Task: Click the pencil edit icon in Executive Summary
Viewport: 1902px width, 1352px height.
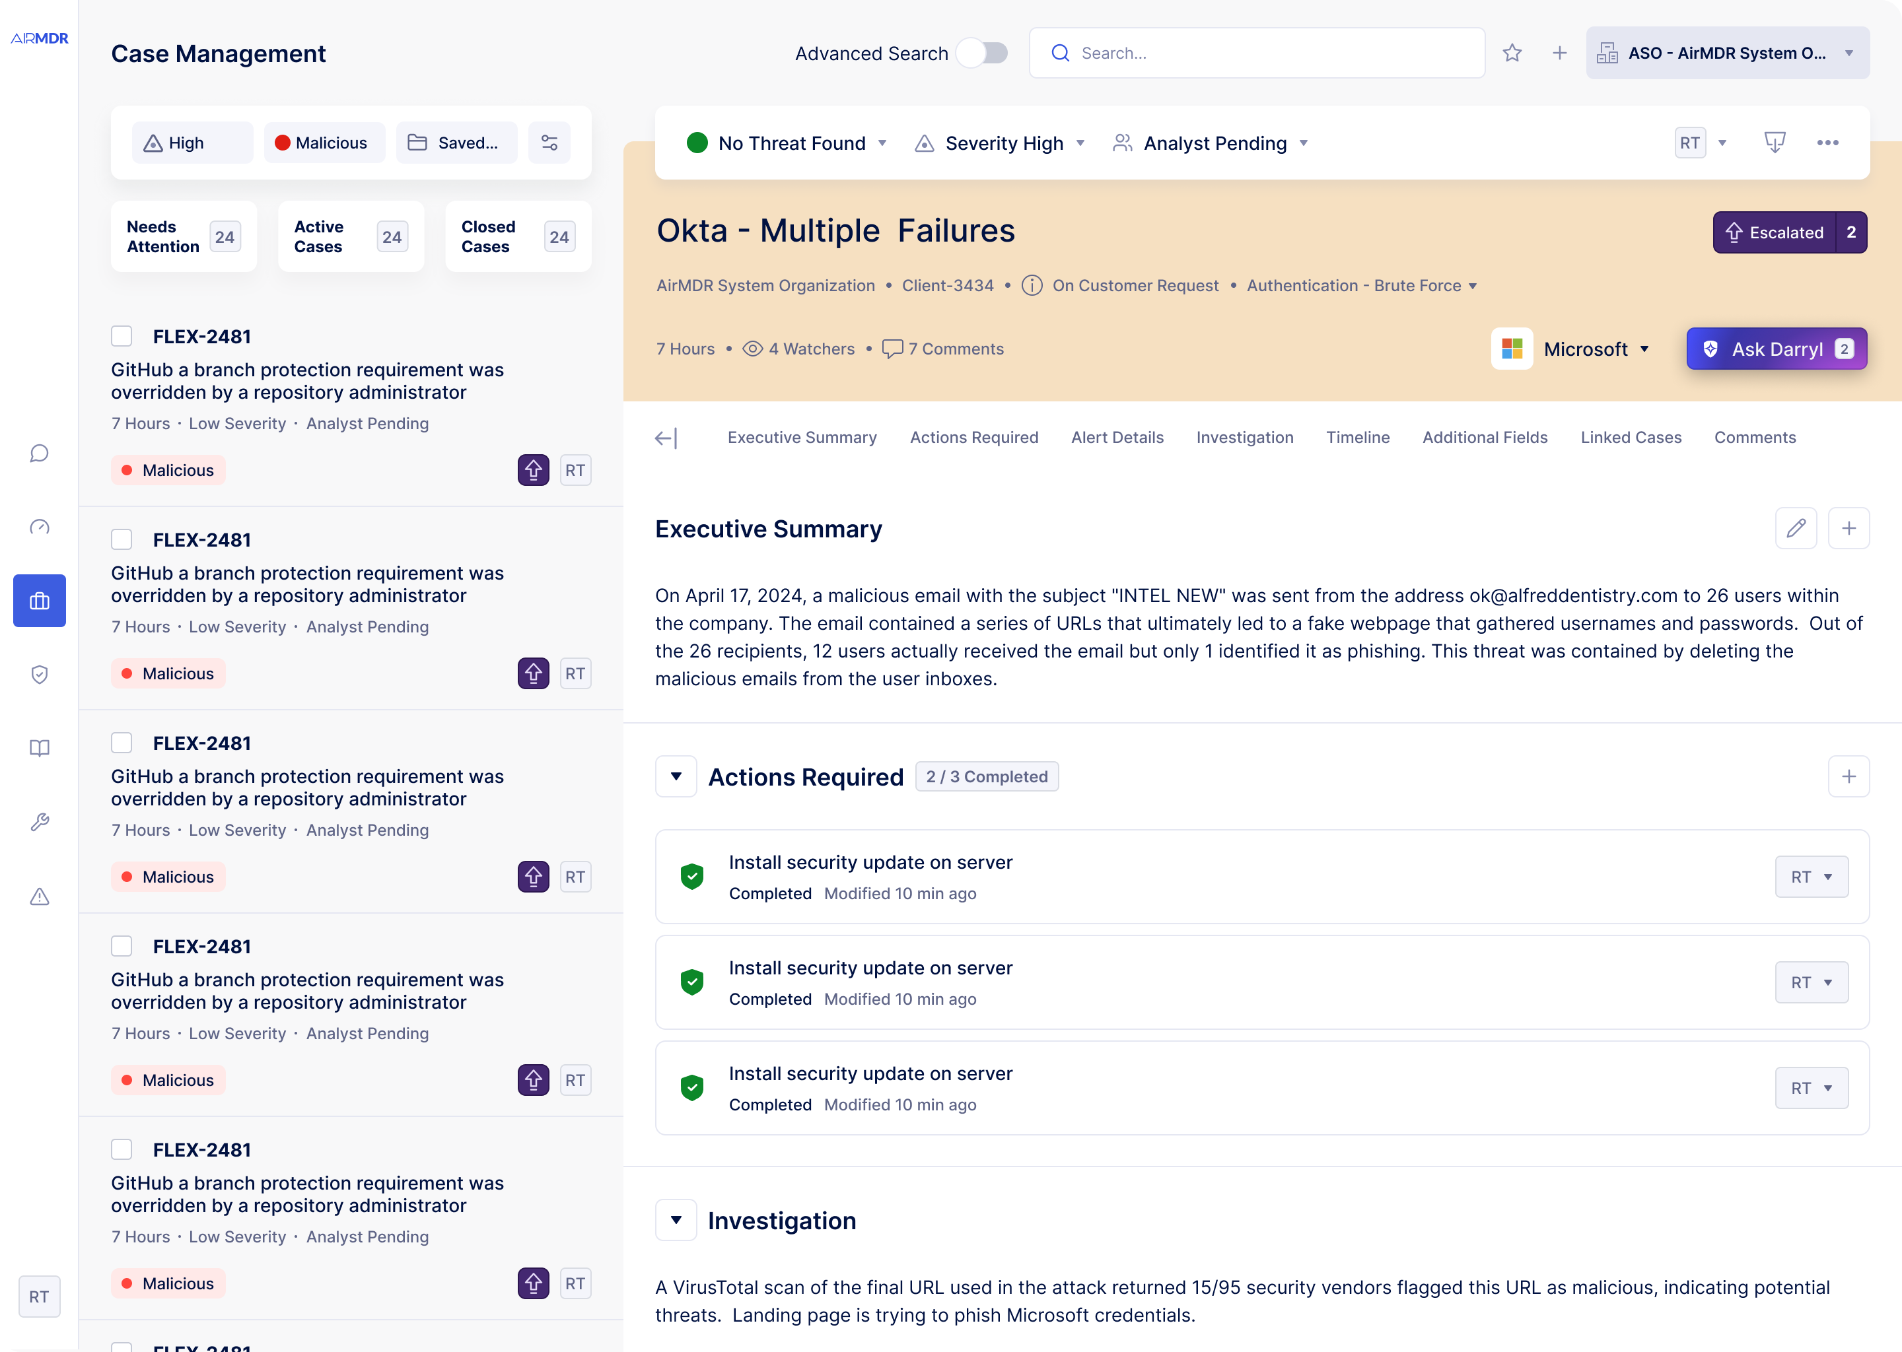Action: (1796, 528)
